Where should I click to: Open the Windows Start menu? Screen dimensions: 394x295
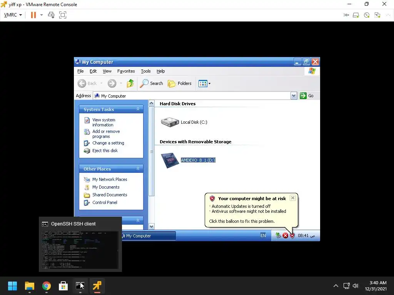tap(12, 286)
